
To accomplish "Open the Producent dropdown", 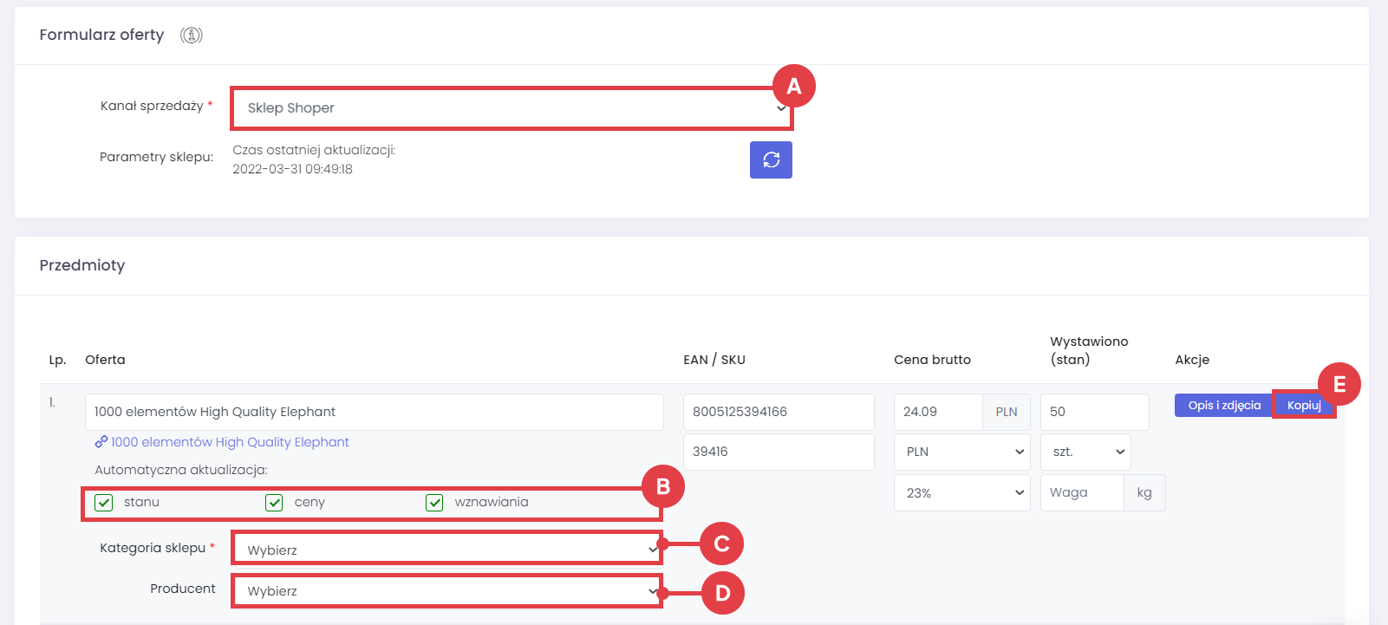I will [x=446, y=591].
